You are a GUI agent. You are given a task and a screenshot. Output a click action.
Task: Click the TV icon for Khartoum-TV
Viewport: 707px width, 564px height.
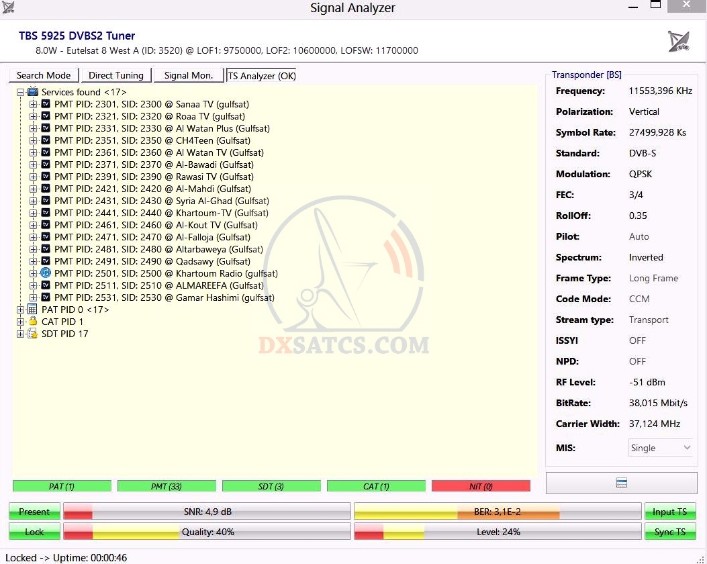tap(46, 212)
